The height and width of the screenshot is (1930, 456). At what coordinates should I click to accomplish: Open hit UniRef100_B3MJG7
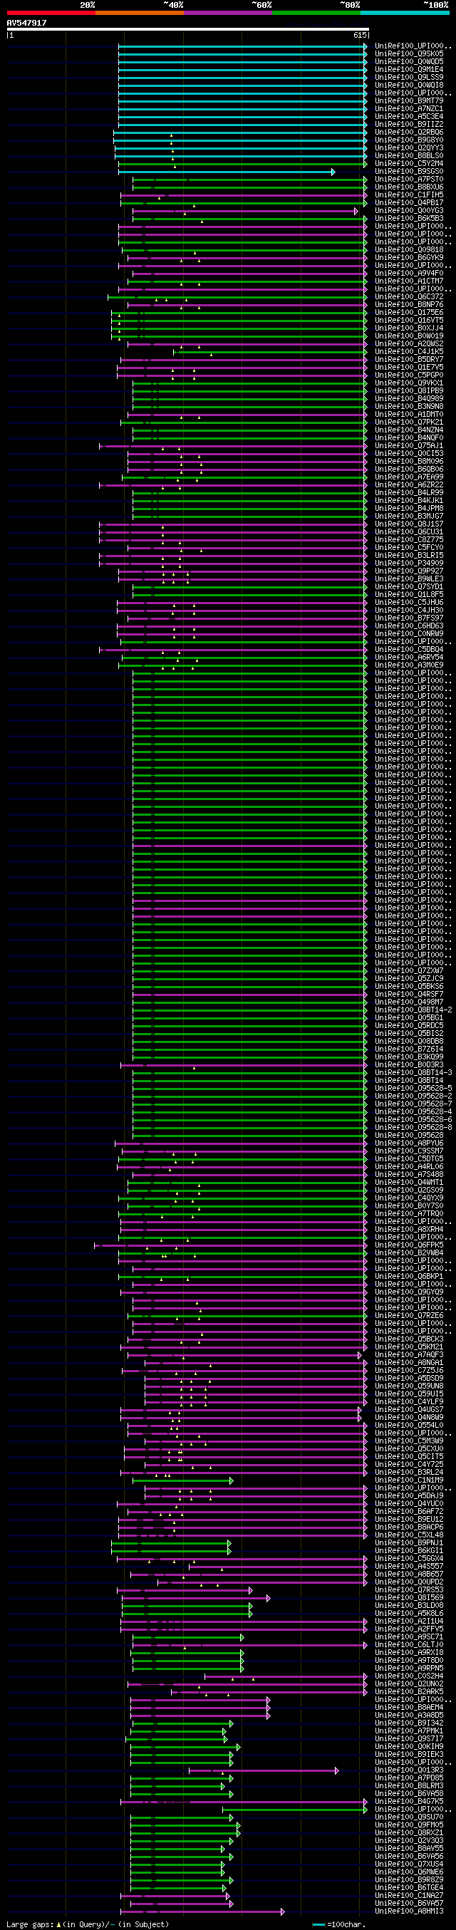click(x=409, y=517)
